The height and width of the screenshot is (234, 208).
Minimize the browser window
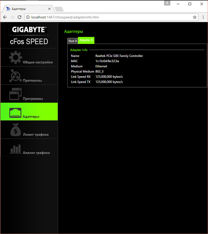tap(178, 4)
